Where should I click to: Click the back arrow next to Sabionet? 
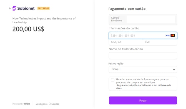tap(10, 8)
